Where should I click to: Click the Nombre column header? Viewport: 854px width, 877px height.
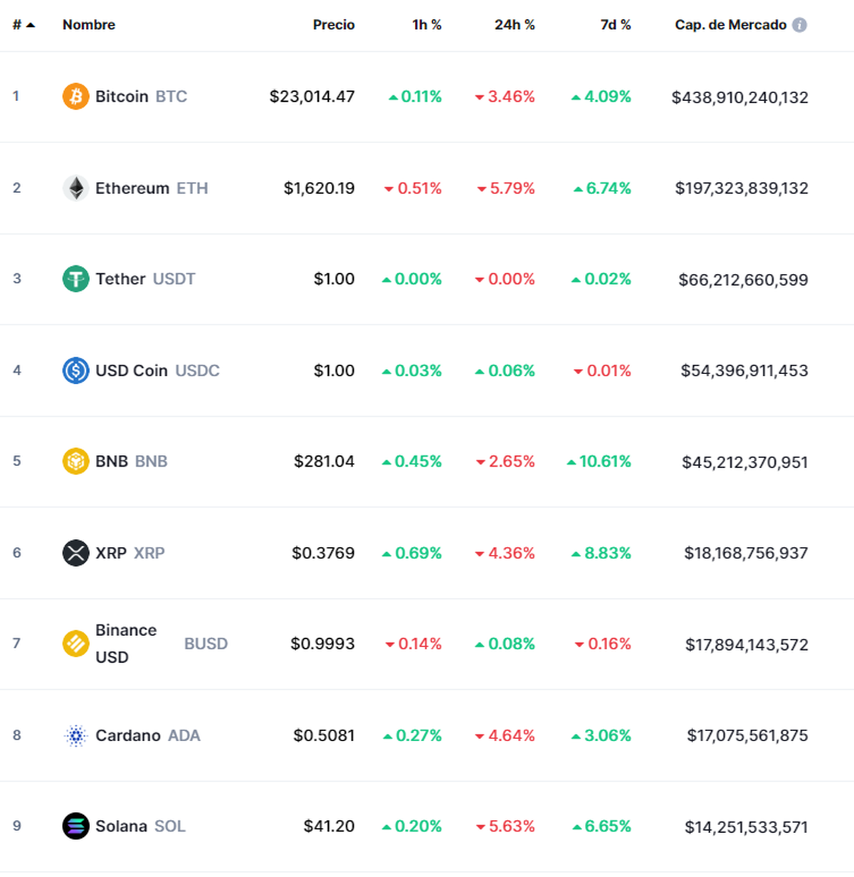coord(88,24)
